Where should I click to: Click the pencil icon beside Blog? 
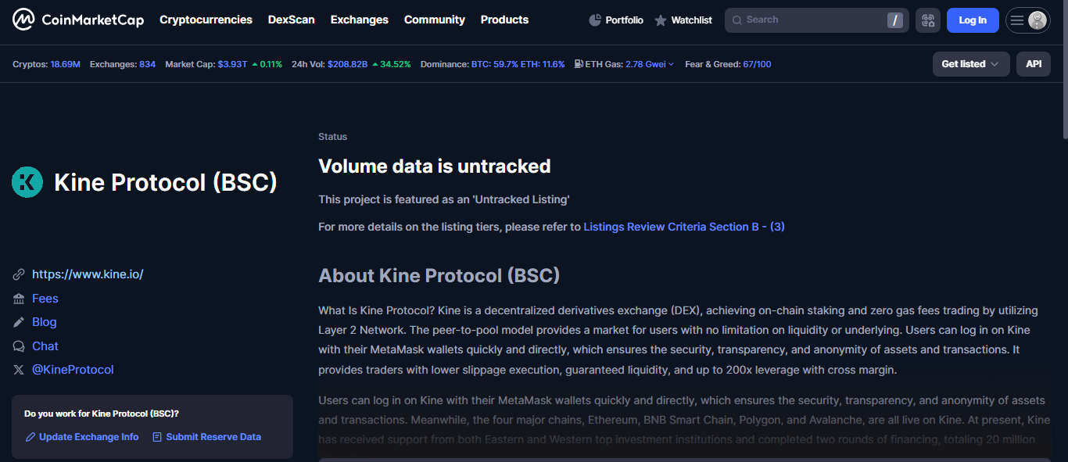click(19, 322)
